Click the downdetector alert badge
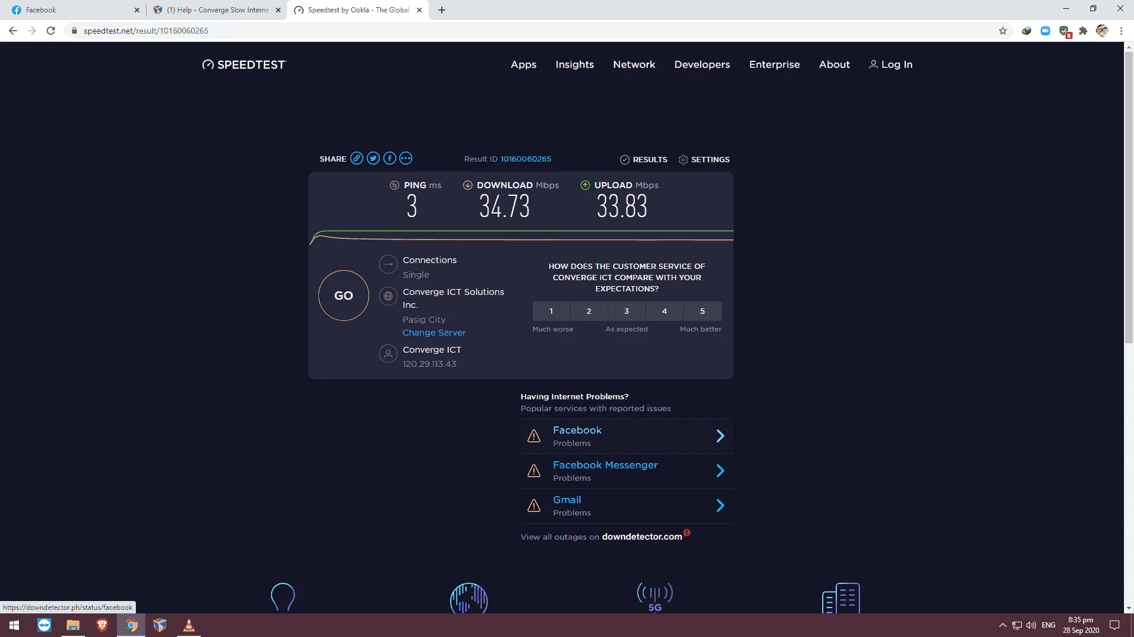The height and width of the screenshot is (637, 1134). coord(687,533)
